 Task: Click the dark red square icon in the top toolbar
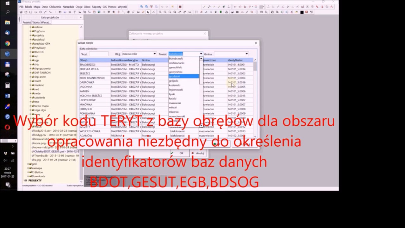pyautogui.click(x=180, y=7)
